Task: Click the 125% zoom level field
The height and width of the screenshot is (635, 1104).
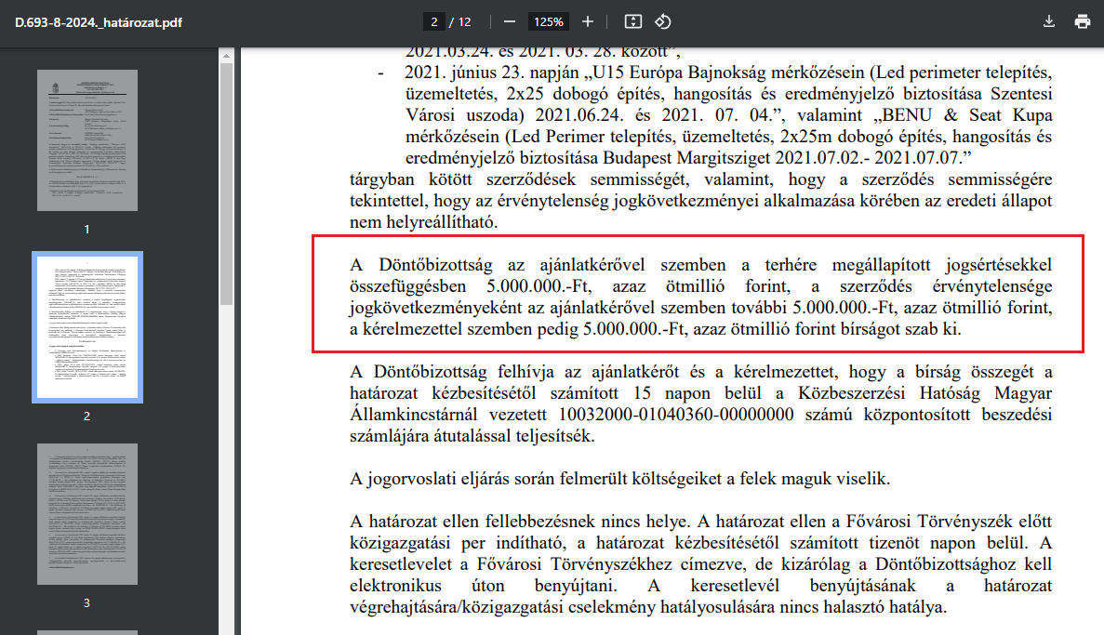Action: tap(548, 21)
